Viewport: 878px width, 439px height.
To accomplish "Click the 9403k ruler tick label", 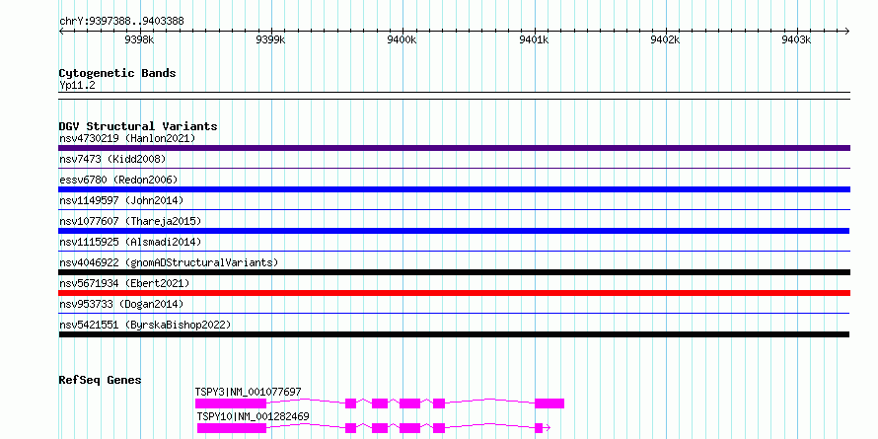I will (x=796, y=39).
